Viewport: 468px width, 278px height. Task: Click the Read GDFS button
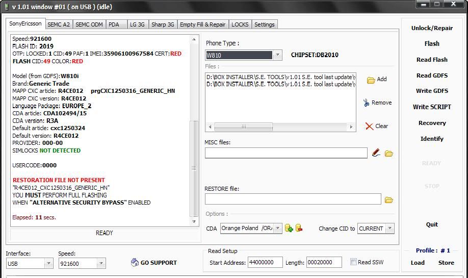click(432, 75)
